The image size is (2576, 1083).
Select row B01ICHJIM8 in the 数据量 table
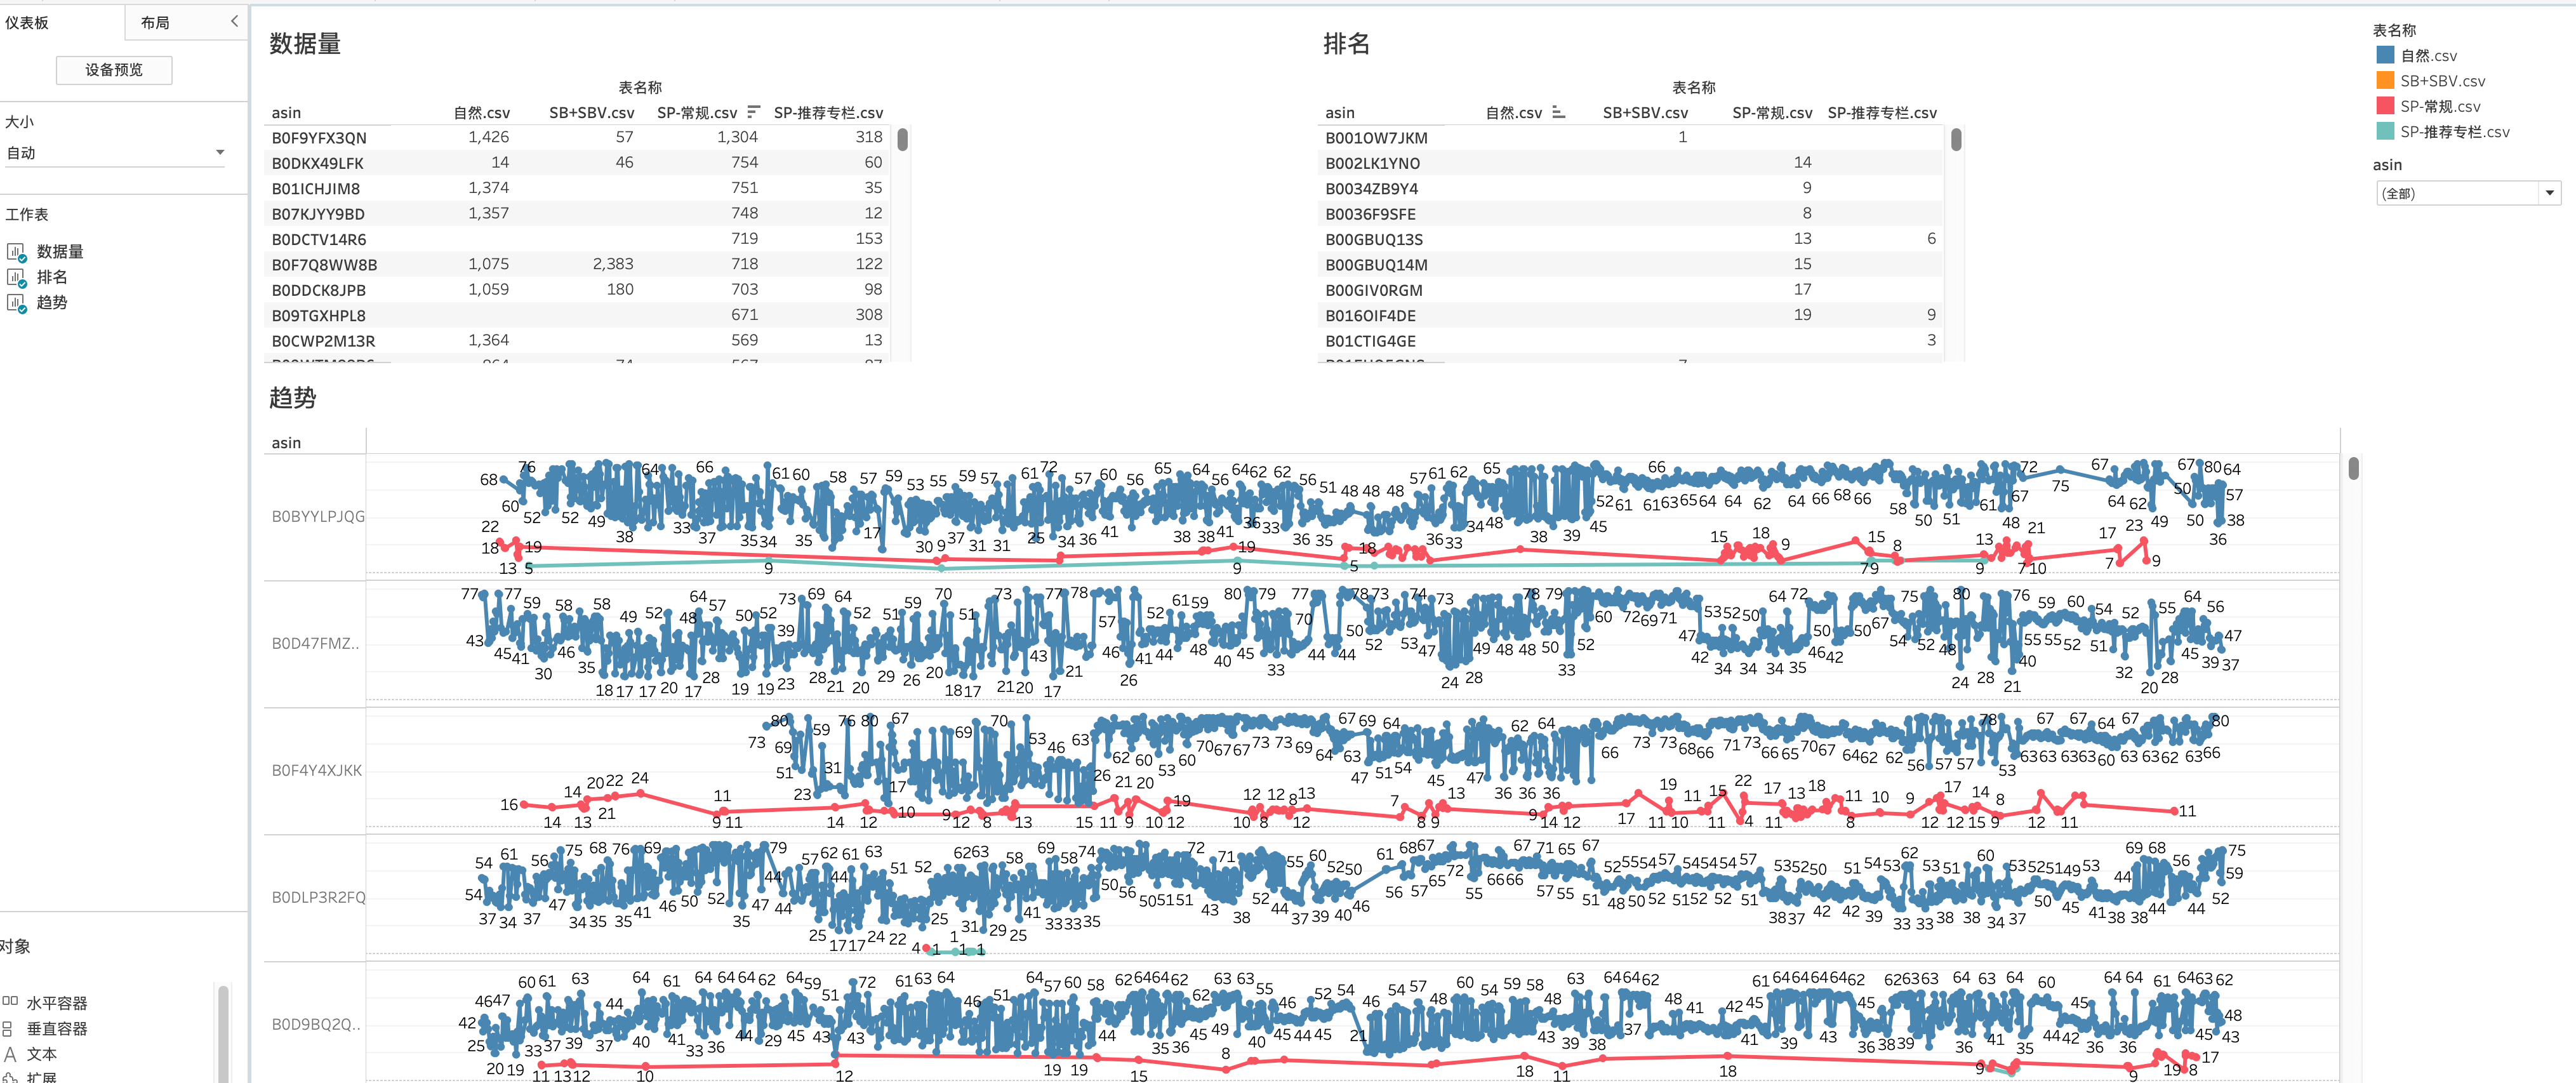click(577, 188)
